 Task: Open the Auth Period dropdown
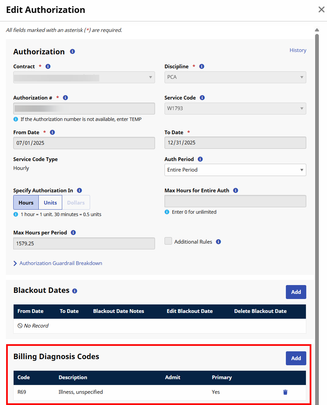[x=235, y=170]
